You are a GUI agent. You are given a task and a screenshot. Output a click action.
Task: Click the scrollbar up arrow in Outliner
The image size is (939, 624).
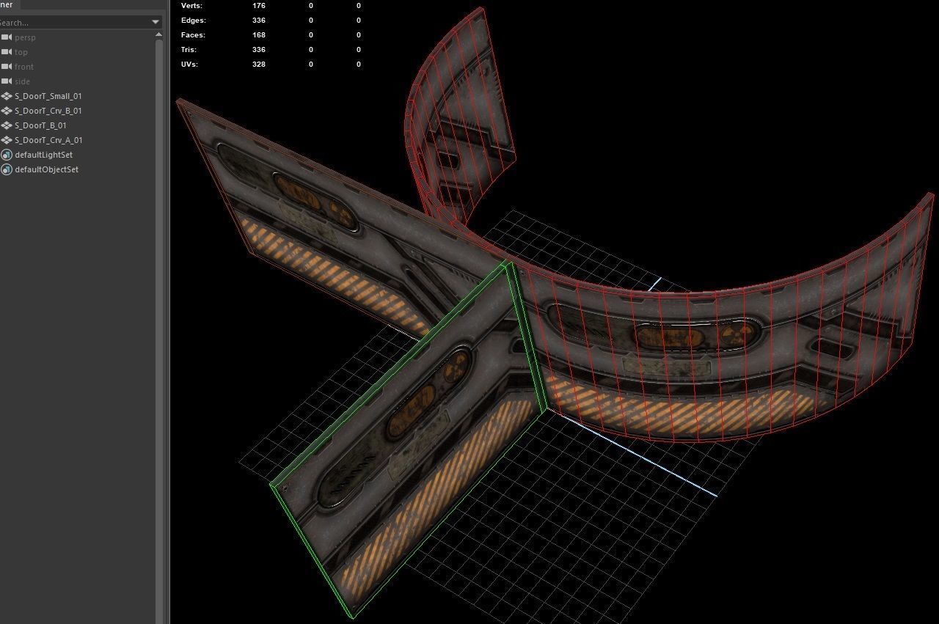click(x=157, y=35)
